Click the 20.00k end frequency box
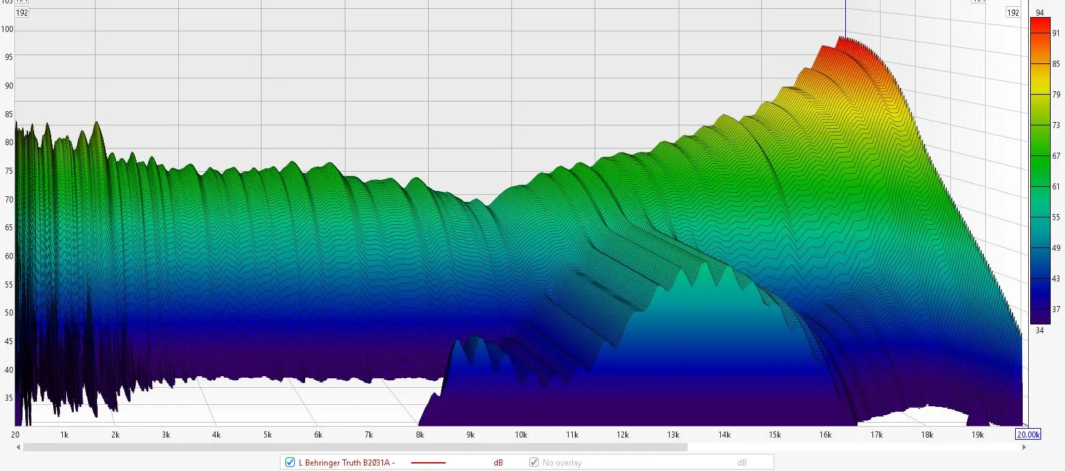 point(1028,434)
